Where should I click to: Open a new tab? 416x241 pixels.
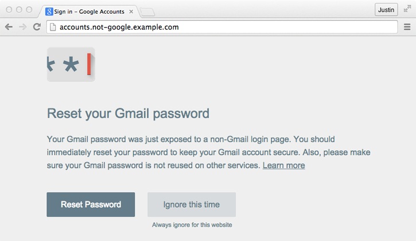tap(147, 11)
